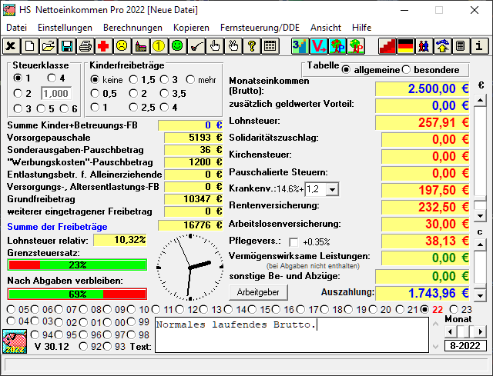This screenshot has height=376, width=493.
Task: Click the save diskette icon
Action: [67, 46]
